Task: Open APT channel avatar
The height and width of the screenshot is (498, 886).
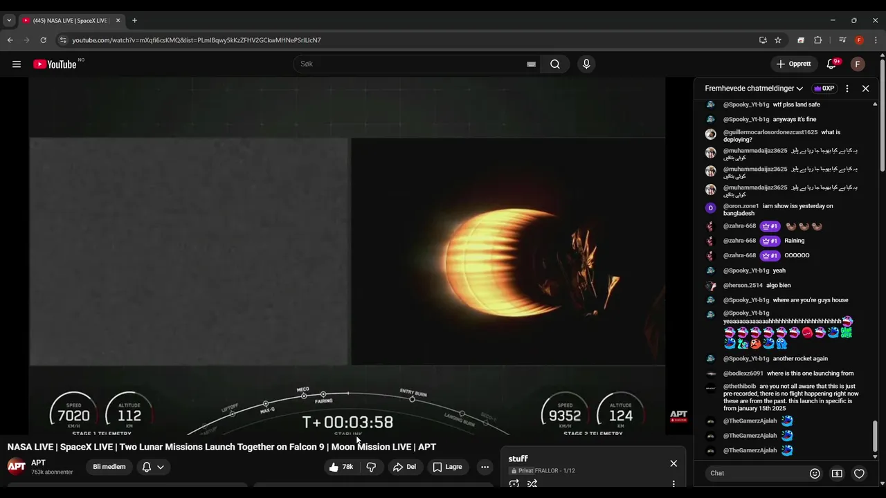Action: pyautogui.click(x=17, y=466)
